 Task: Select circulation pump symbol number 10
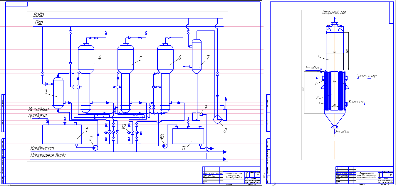164,145
